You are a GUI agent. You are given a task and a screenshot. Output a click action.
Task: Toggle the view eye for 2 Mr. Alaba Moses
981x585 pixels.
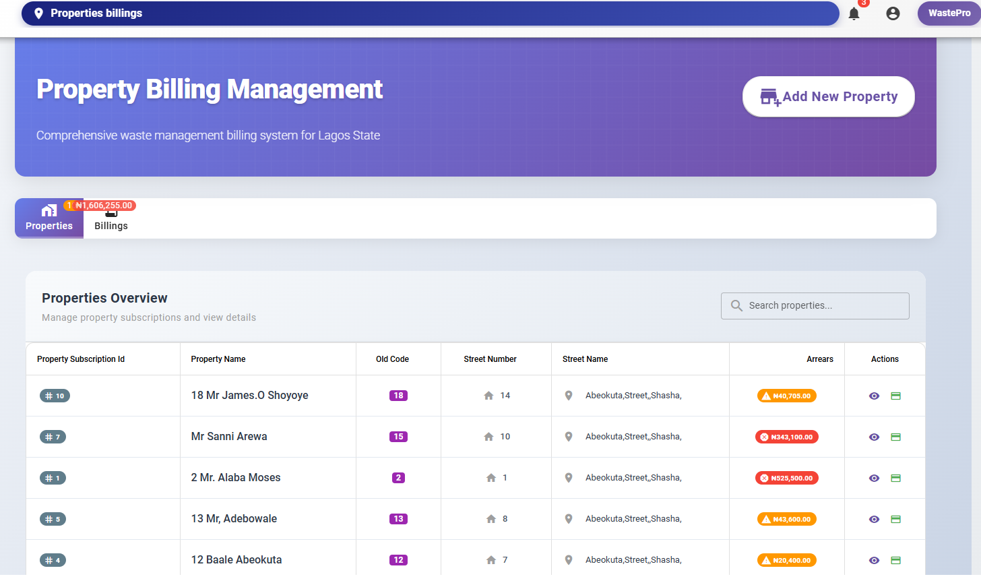pyautogui.click(x=874, y=478)
